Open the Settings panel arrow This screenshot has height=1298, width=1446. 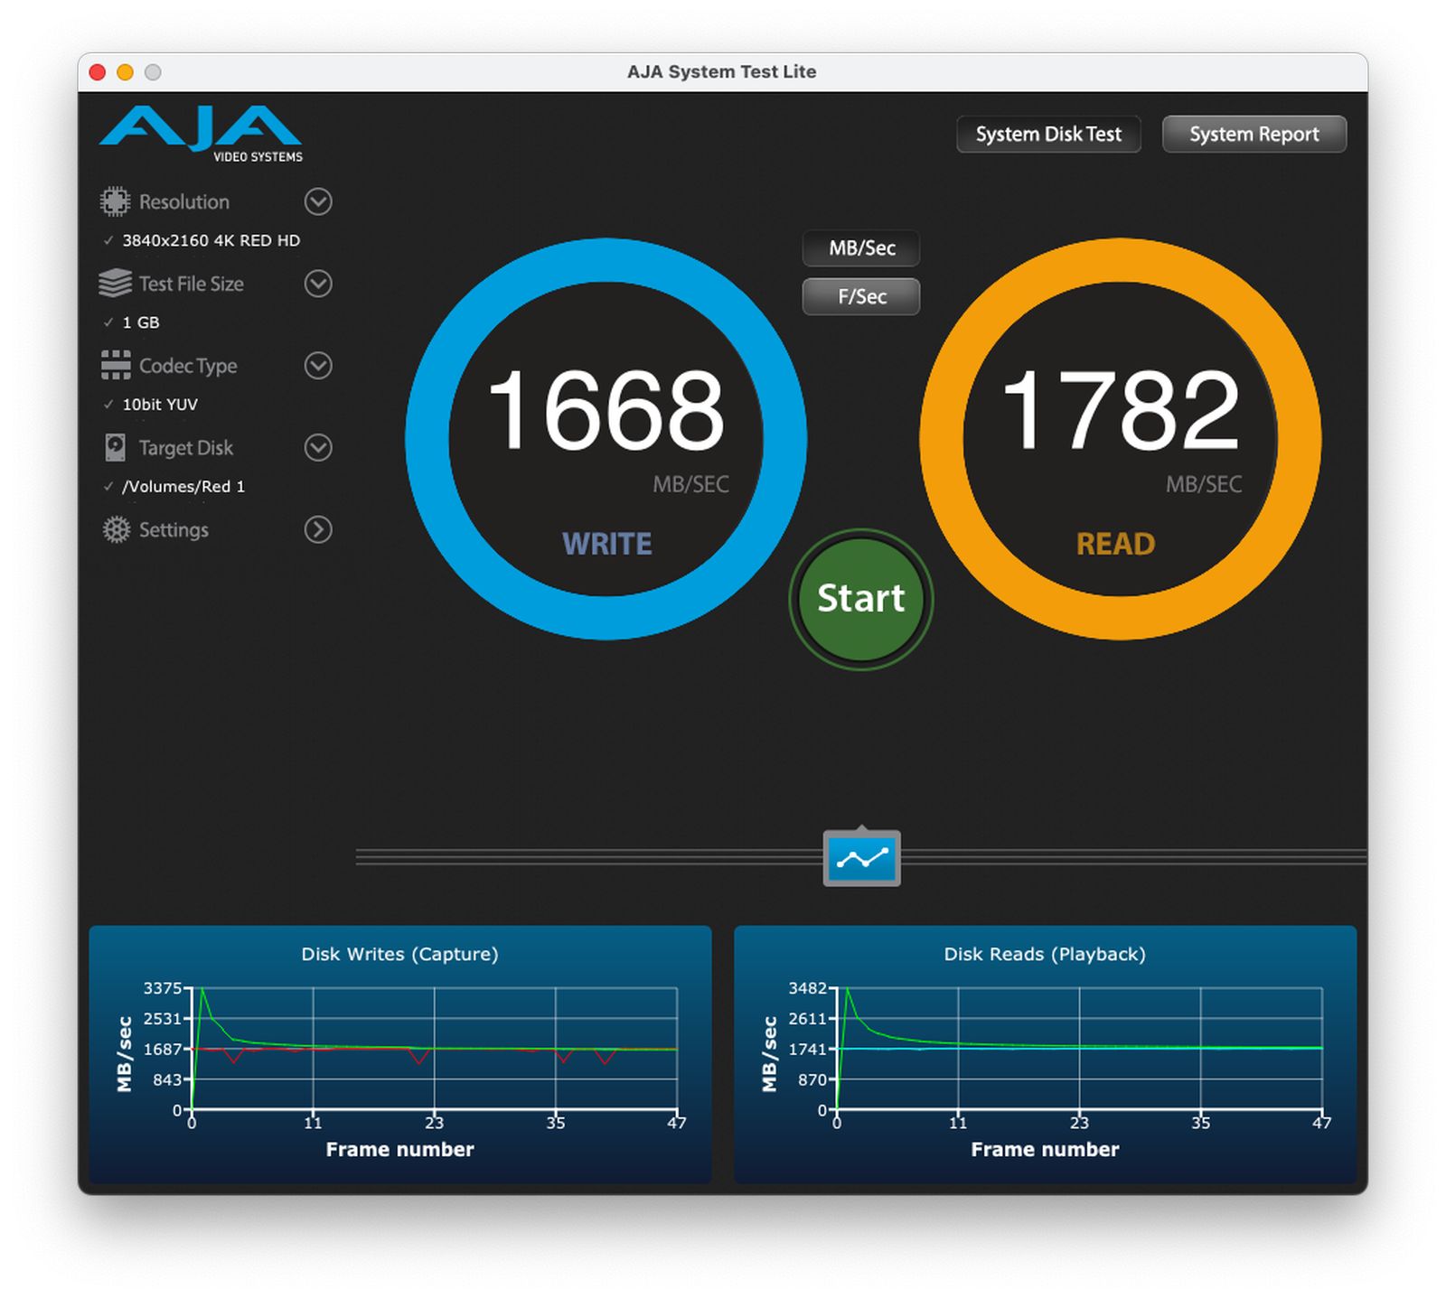tap(318, 529)
